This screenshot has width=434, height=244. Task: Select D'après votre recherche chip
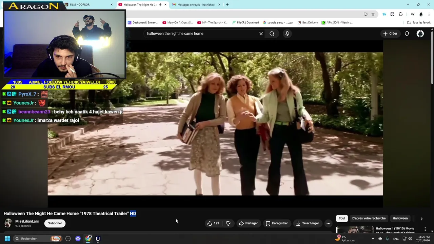pyautogui.click(x=369, y=218)
